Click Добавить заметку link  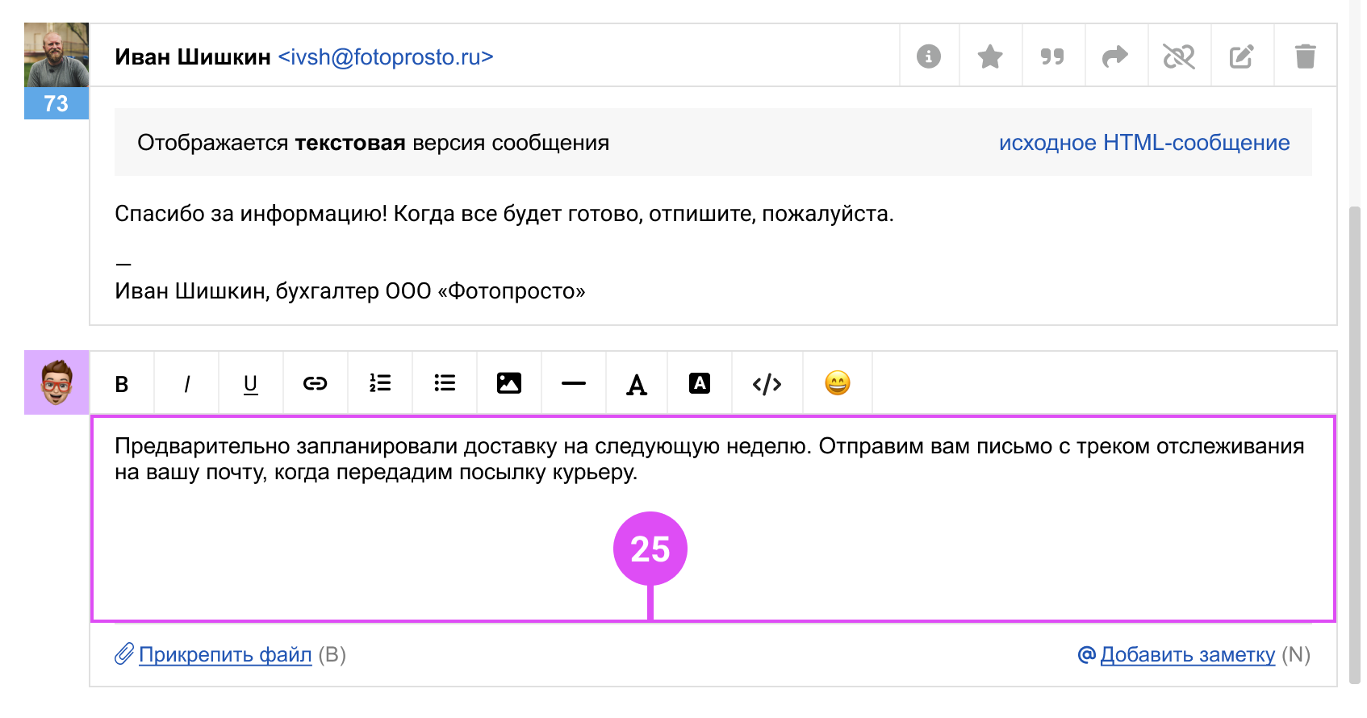pyautogui.click(x=1187, y=654)
